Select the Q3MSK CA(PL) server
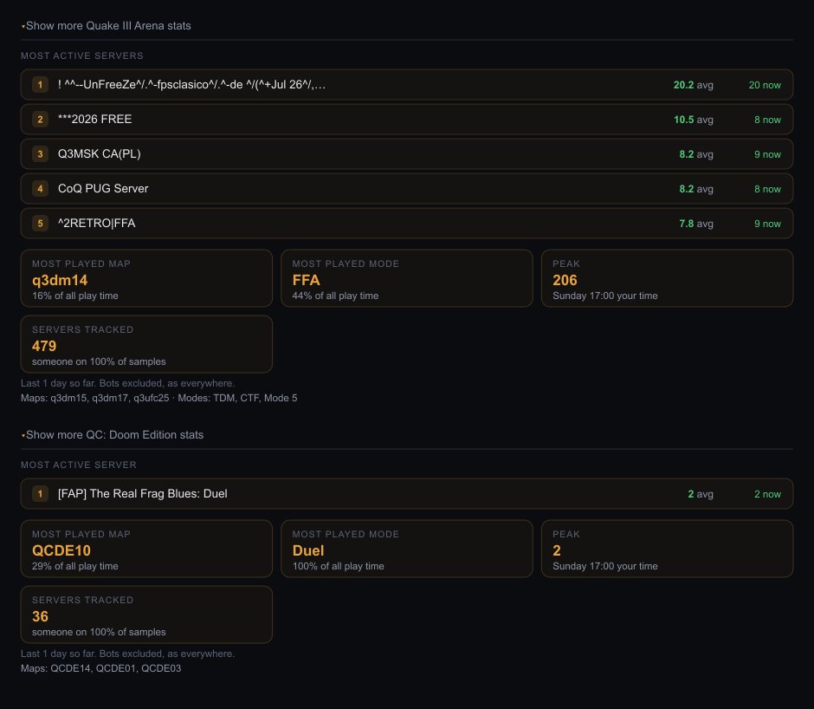 (x=407, y=154)
